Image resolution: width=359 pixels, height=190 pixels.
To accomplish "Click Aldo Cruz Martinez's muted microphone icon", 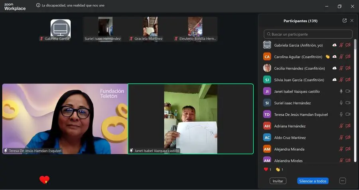I will pos(341,138).
